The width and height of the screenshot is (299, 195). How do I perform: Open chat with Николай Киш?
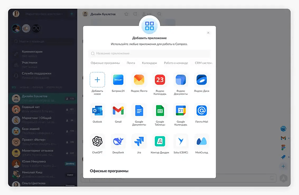(x=43, y=174)
